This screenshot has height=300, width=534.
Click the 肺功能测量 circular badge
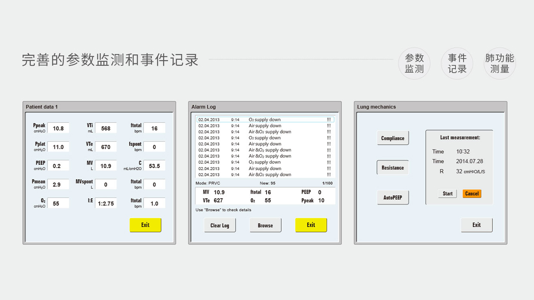(x=500, y=63)
